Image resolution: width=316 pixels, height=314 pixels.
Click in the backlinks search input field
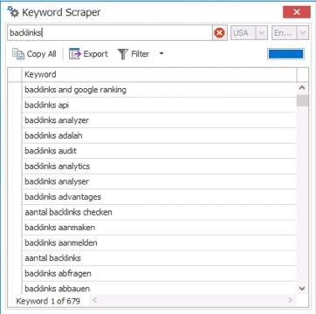[110, 33]
